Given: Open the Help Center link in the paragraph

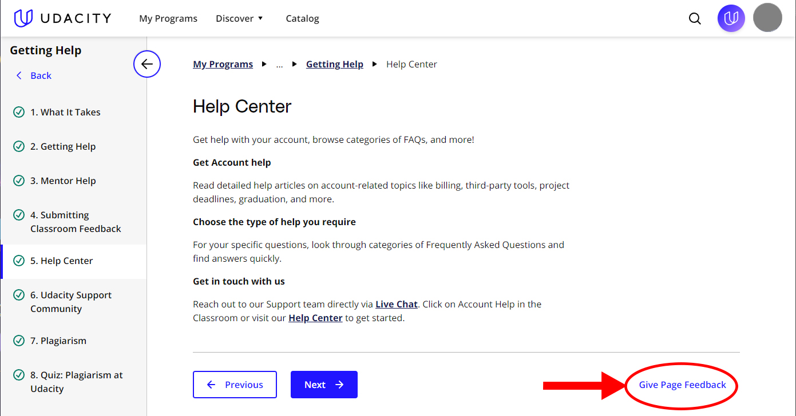Looking at the screenshot, I should tap(315, 318).
